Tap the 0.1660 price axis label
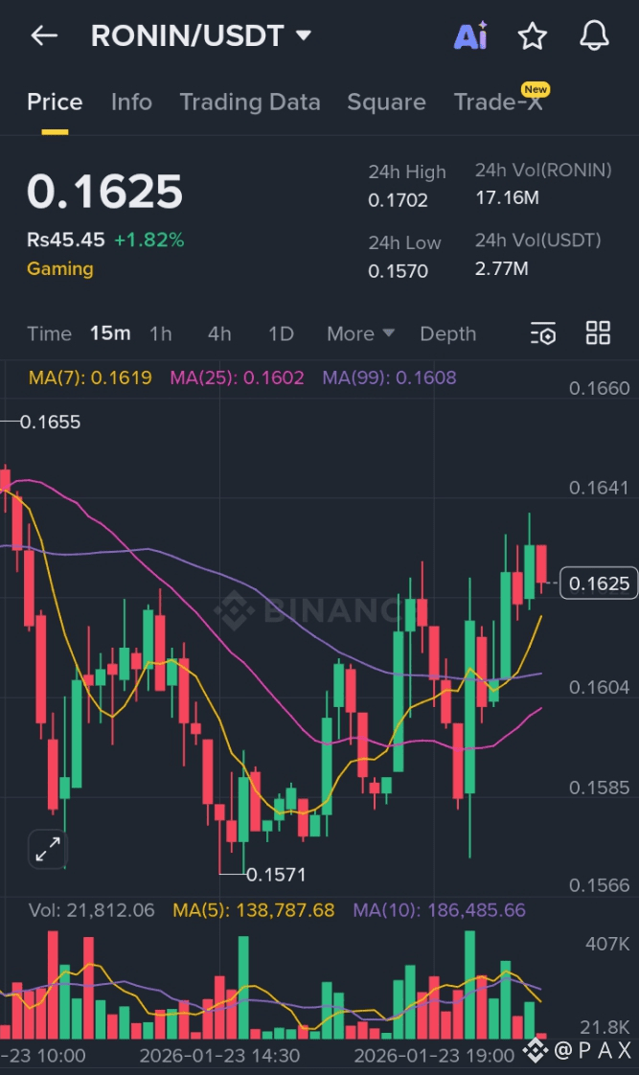This screenshot has width=639, height=1075. [x=599, y=388]
